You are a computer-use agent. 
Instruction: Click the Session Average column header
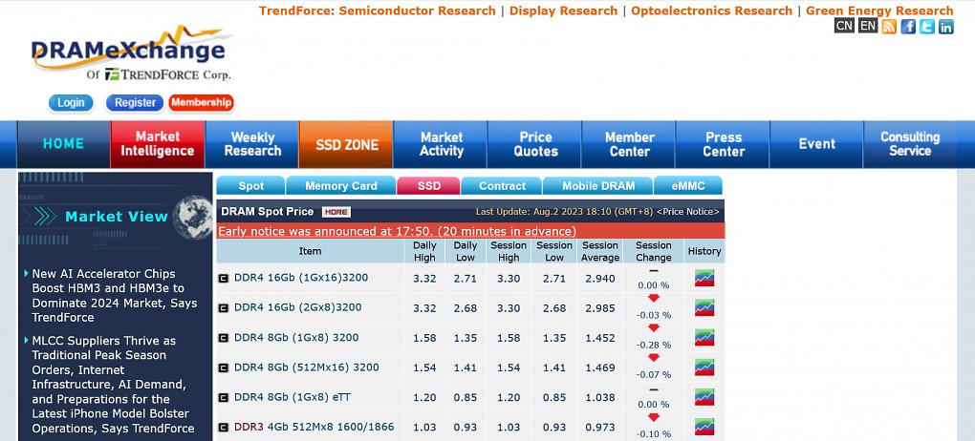[600, 251]
